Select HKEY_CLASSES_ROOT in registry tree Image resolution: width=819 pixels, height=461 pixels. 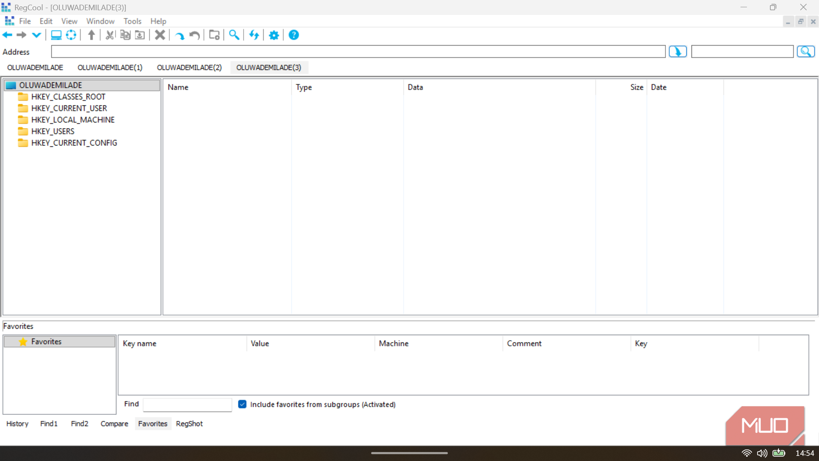tap(68, 97)
